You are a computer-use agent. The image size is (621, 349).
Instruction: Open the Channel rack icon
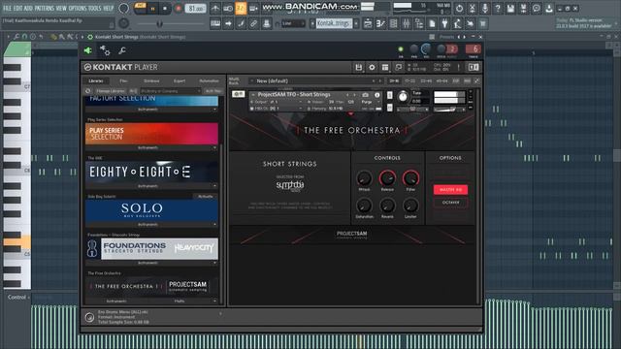(x=393, y=23)
